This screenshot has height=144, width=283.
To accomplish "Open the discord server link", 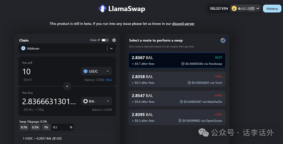I will tap(183, 24).
